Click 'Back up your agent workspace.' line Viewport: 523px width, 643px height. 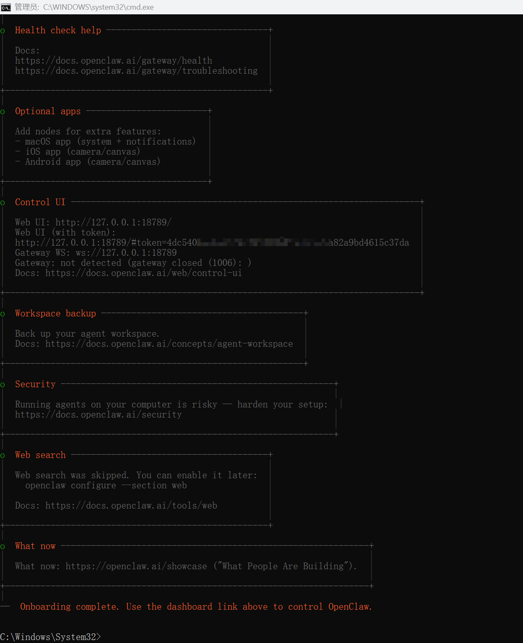tap(88, 334)
